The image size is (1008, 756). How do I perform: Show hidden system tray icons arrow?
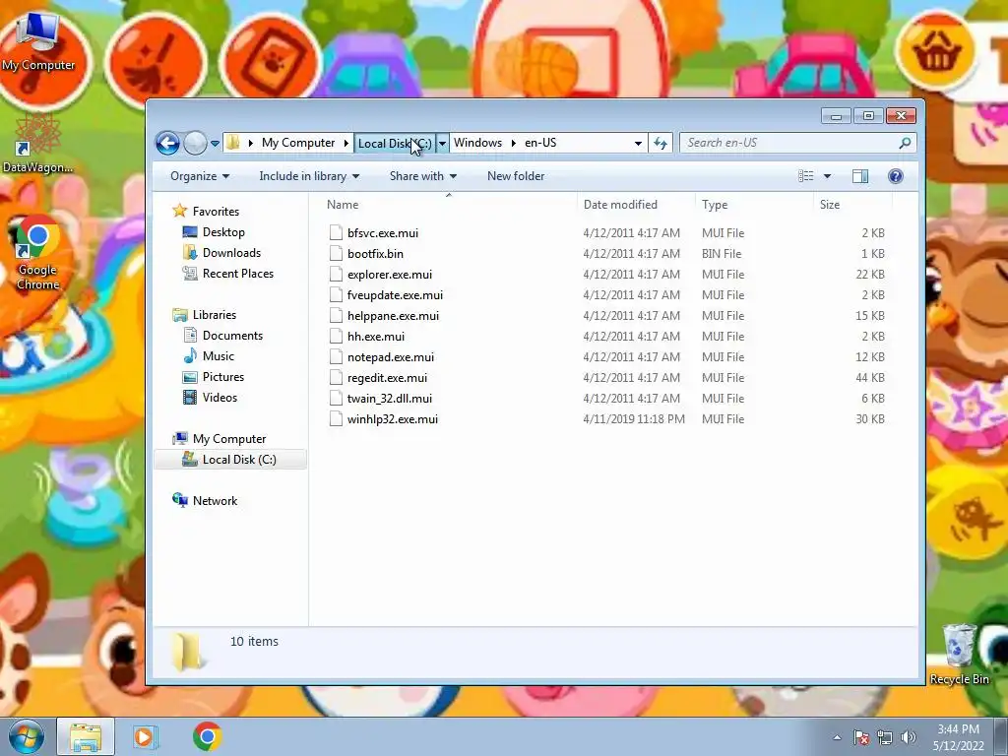837,737
